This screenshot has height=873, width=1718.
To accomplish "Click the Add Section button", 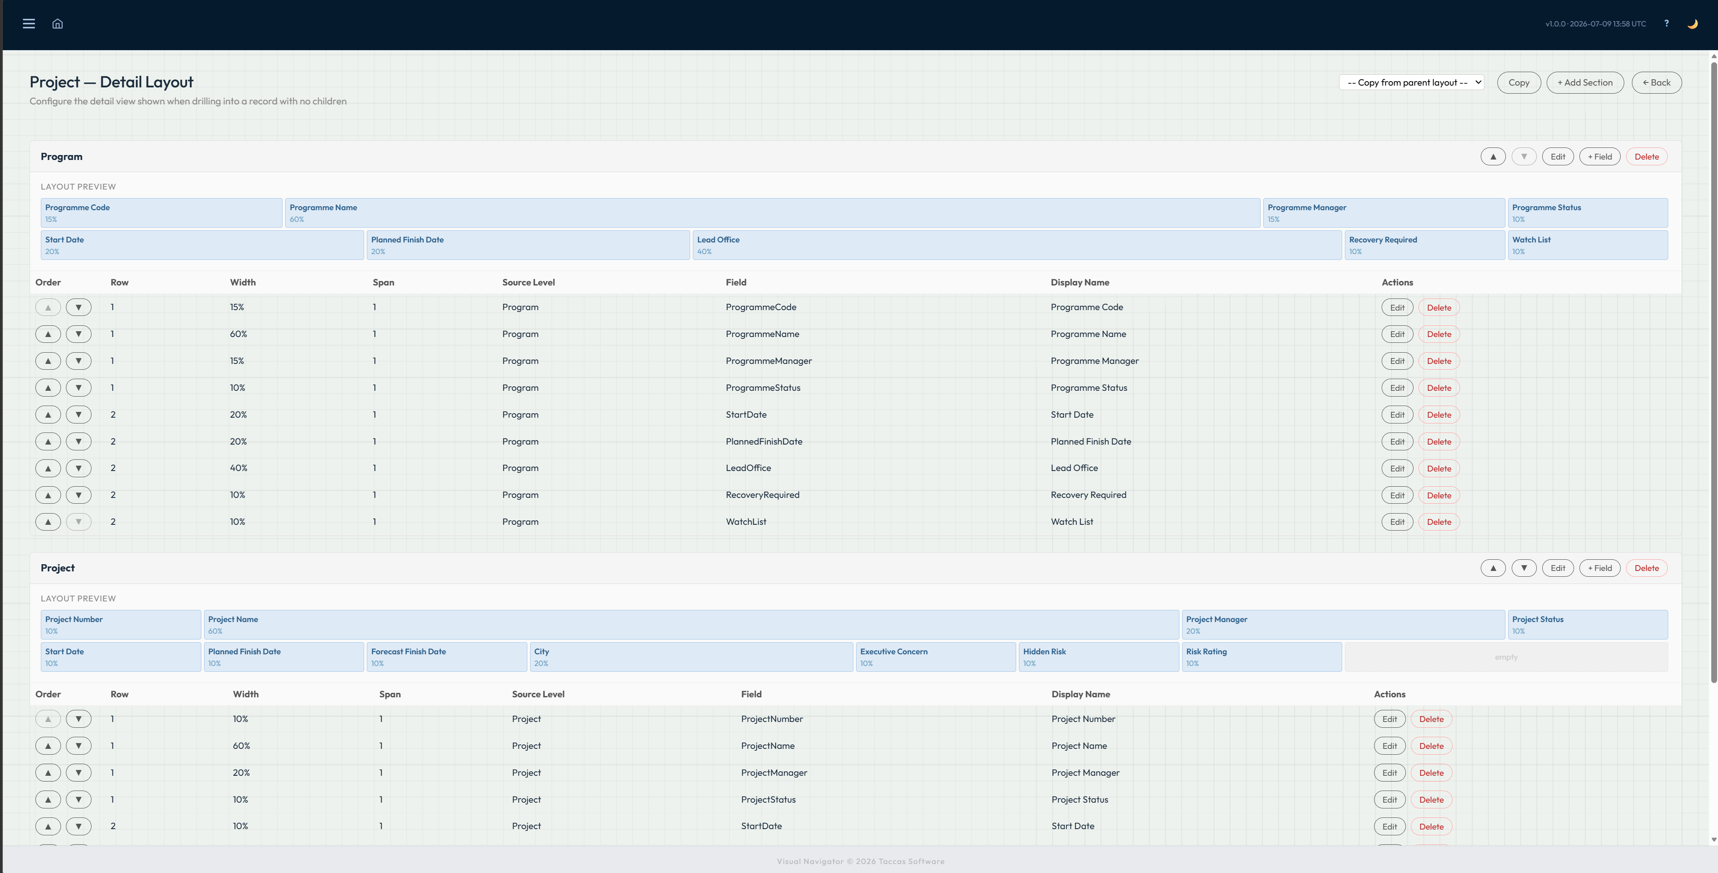I will [x=1585, y=82].
